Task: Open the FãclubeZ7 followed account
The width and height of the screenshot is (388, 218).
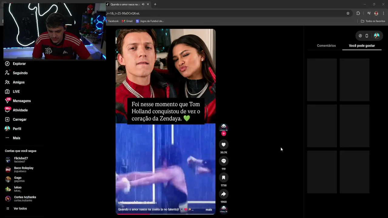Action: click(x=21, y=160)
